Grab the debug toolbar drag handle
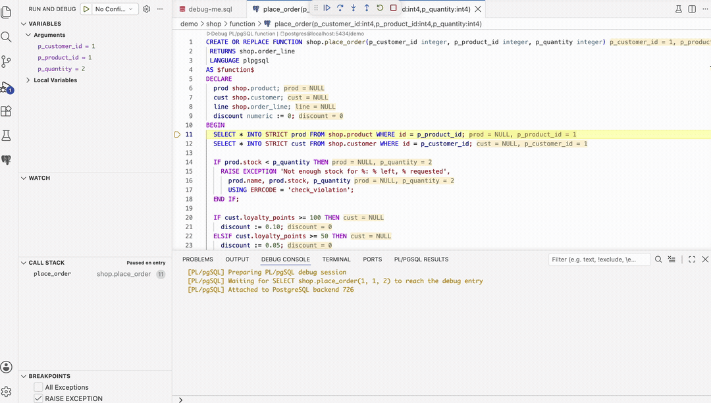711x403 pixels. [x=316, y=8]
